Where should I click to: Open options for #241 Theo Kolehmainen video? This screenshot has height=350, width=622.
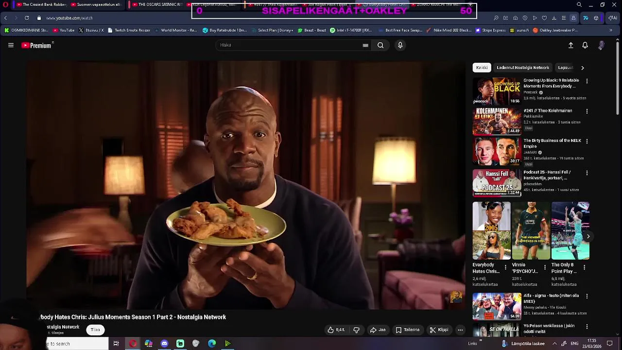click(x=587, y=111)
